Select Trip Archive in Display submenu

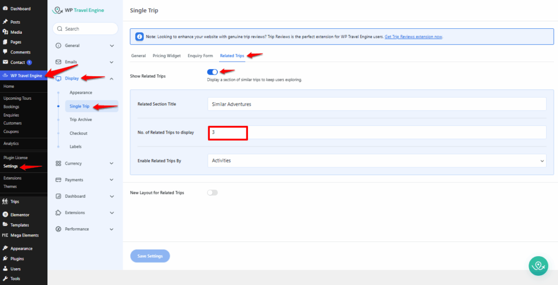pos(81,119)
